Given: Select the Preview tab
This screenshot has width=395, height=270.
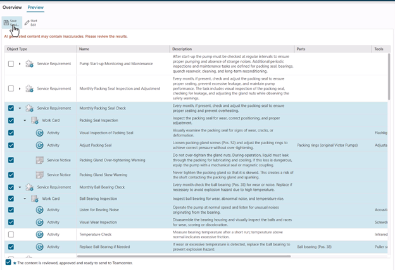Looking at the screenshot, I should [x=35, y=7].
